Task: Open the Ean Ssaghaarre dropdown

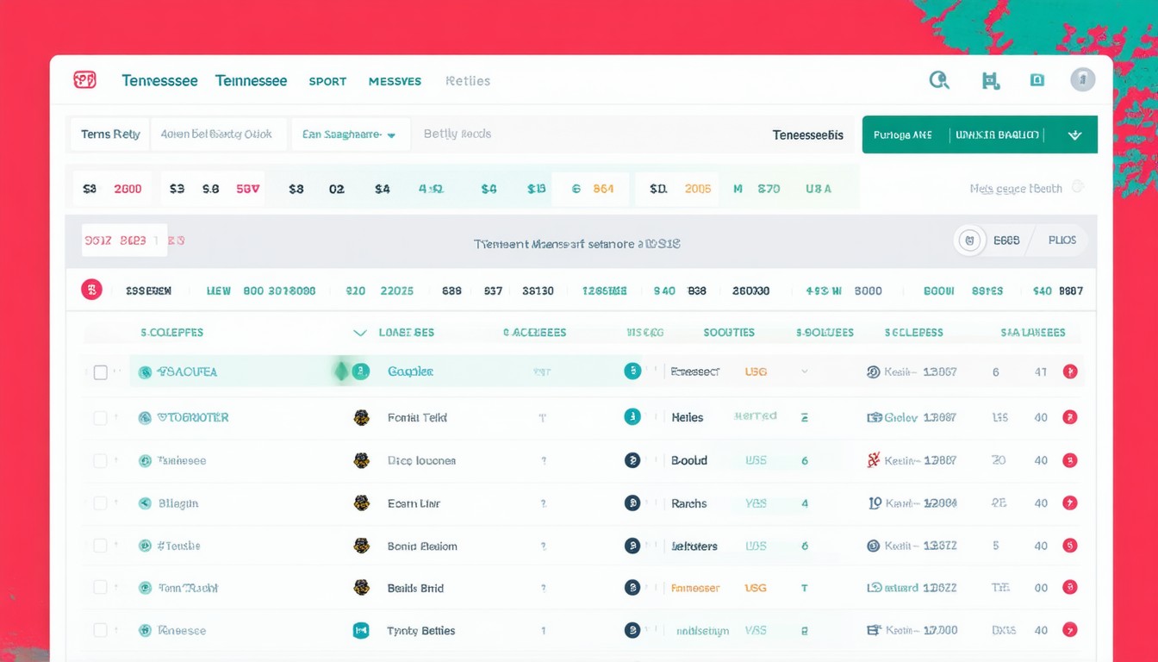Action: tap(349, 134)
